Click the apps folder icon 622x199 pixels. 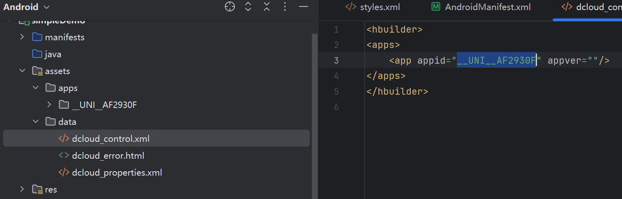click(x=51, y=88)
